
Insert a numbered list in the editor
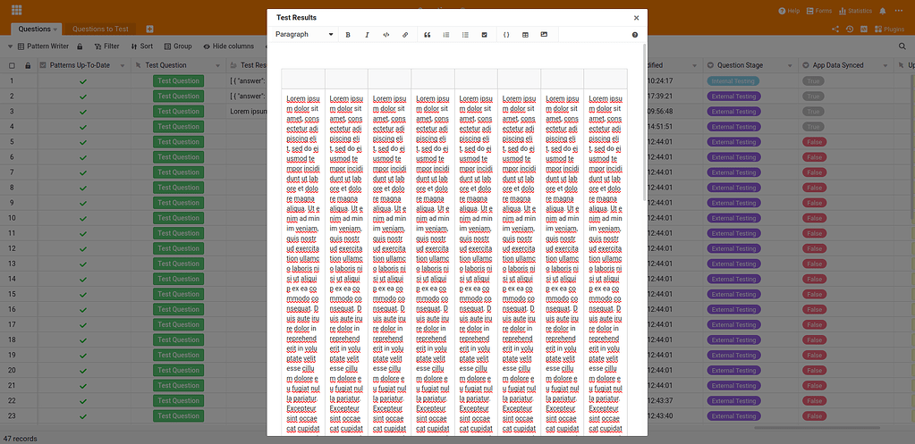445,35
